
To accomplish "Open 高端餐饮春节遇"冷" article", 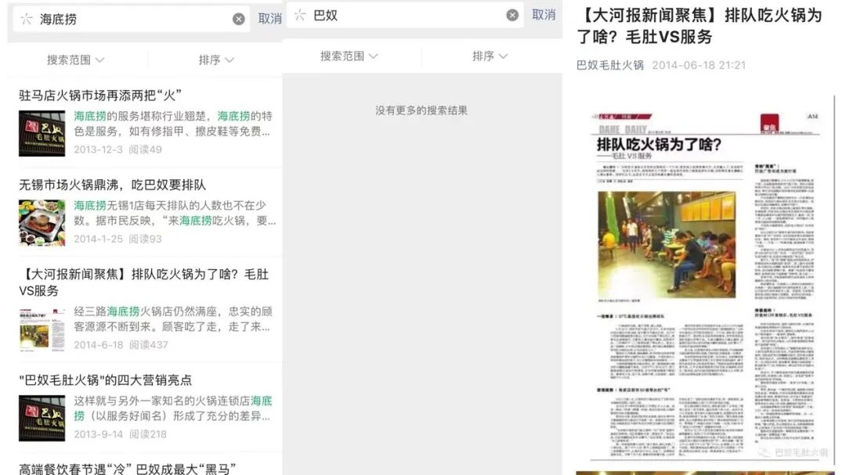I will coord(128,469).
